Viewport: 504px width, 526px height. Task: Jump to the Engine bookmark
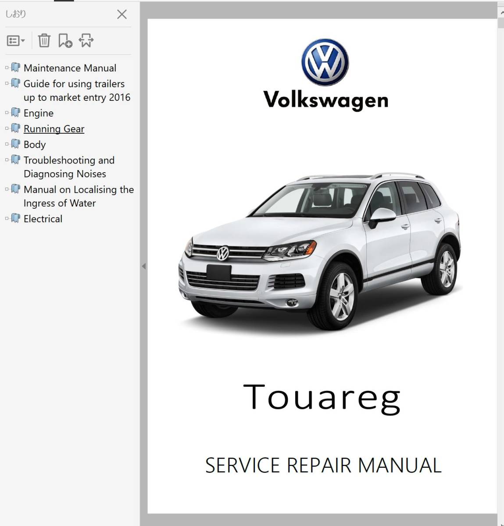(39, 113)
